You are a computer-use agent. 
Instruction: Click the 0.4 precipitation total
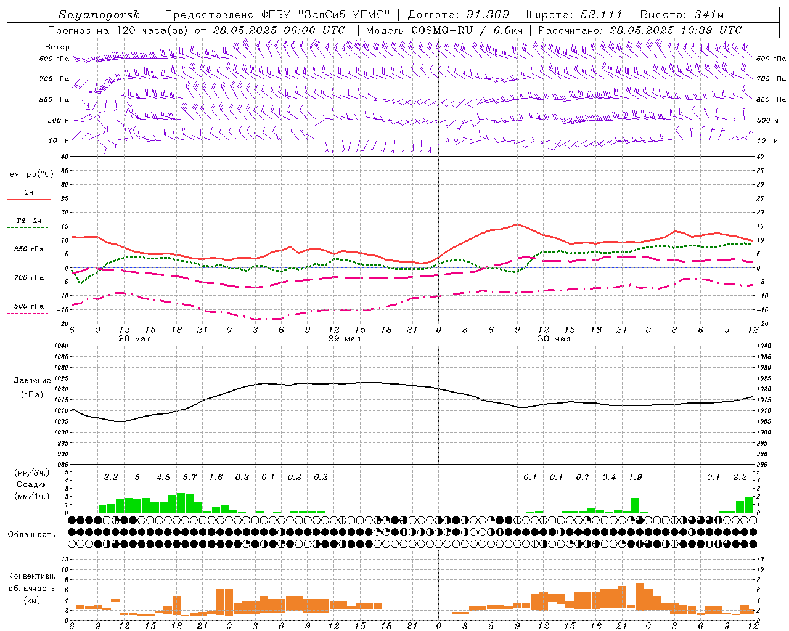click(x=609, y=478)
